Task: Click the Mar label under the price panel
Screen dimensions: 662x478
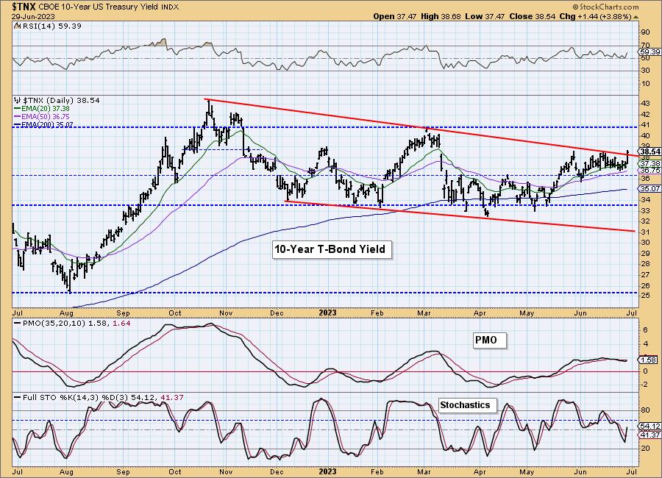Action: [424, 313]
